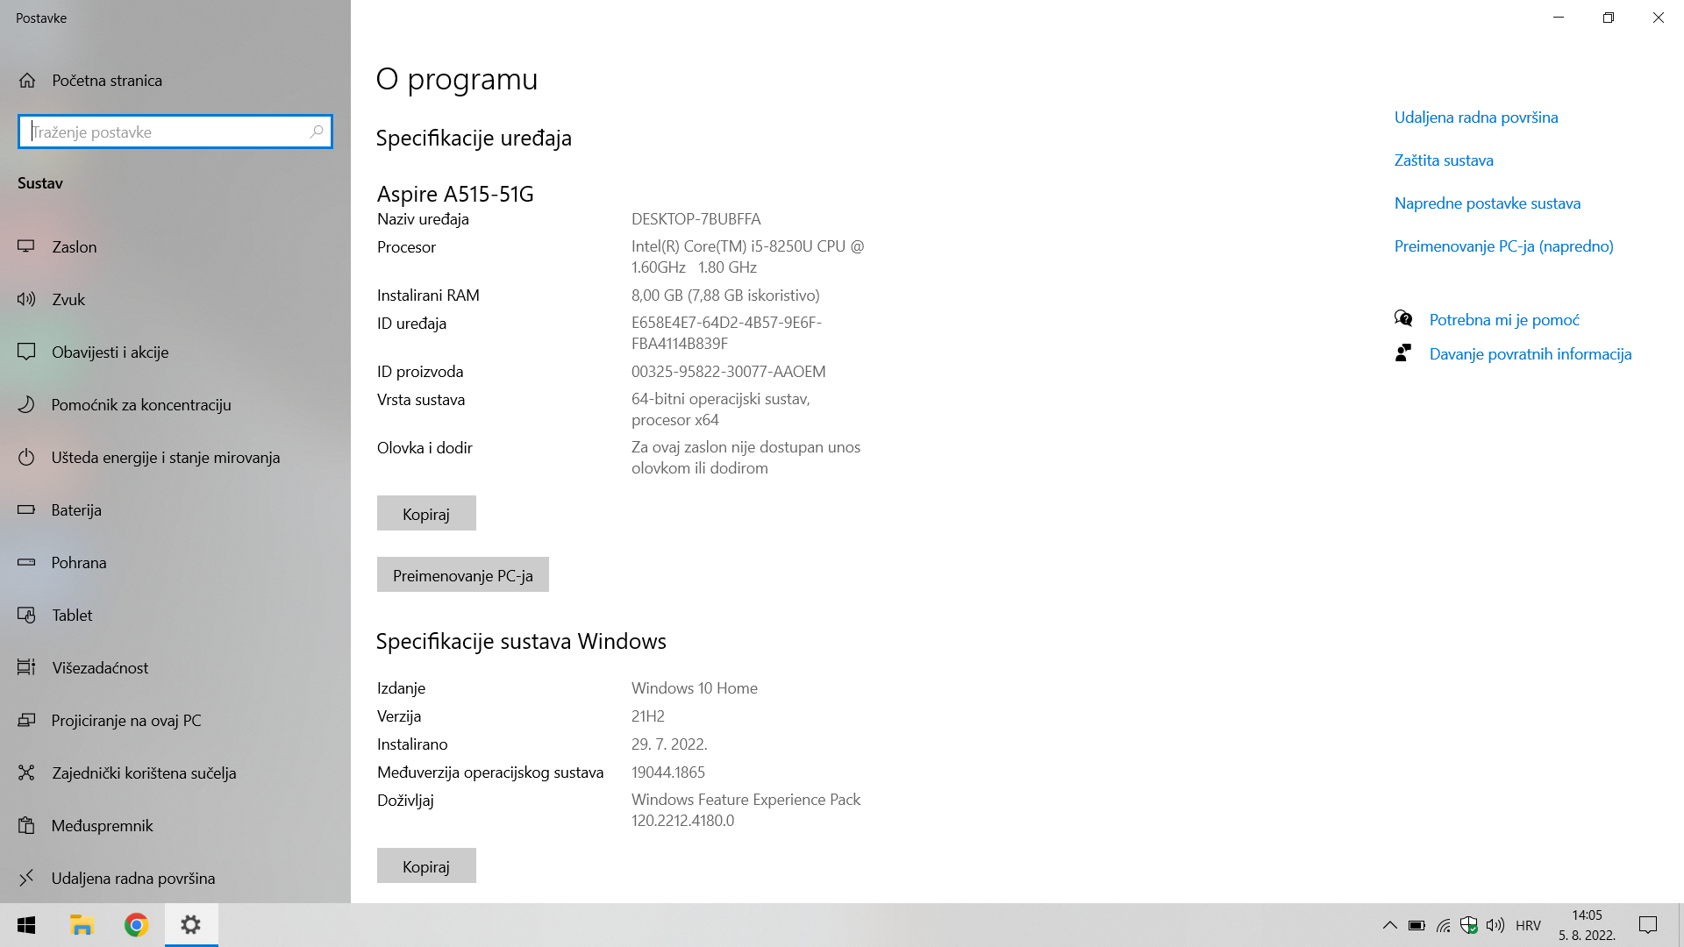The height and width of the screenshot is (947, 1684).
Task: Click Kopiraj under device specifications
Action: pyautogui.click(x=426, y=513)
